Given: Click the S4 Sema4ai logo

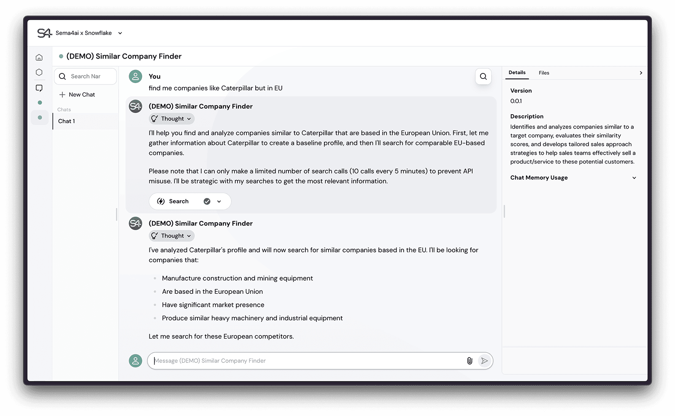Looking at the screenshot, I should coord(44,33).
